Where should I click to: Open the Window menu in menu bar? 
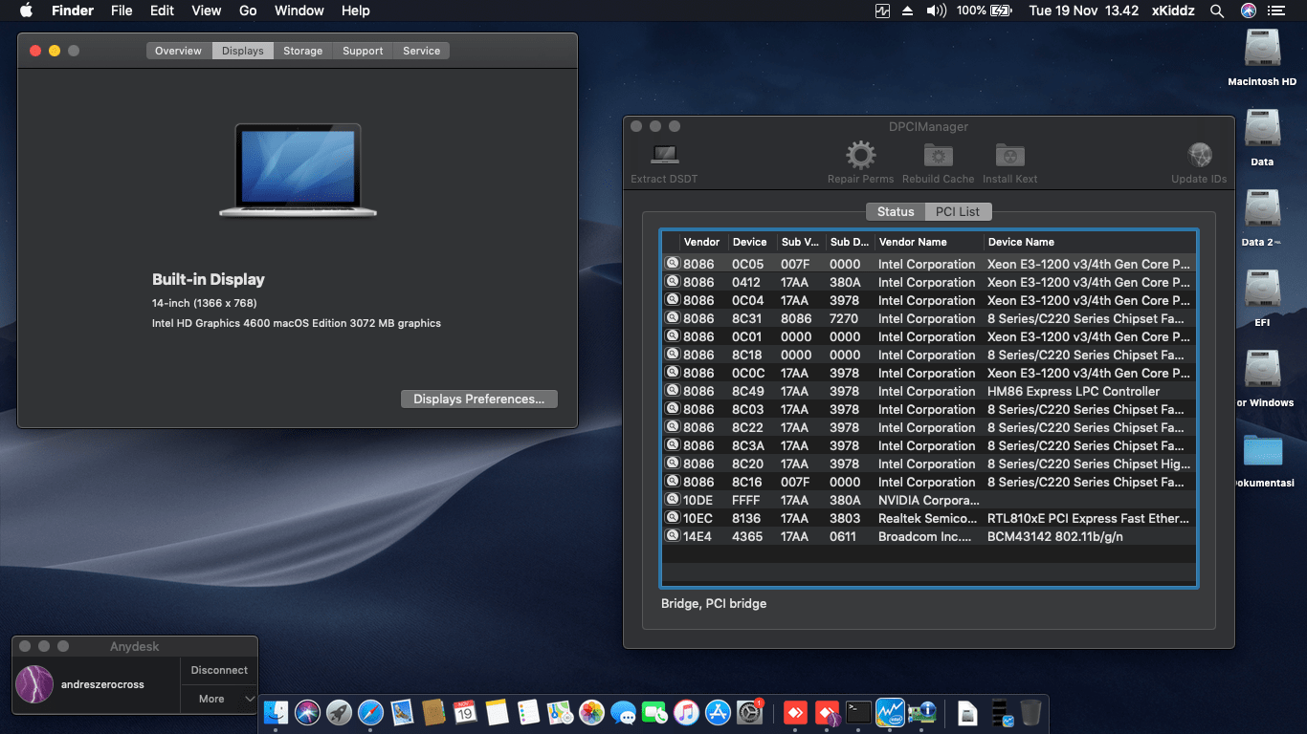coord(299,11)
